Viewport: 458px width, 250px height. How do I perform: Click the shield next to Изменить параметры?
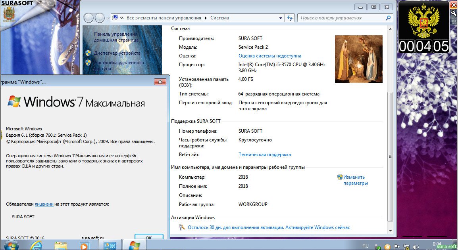340,177
